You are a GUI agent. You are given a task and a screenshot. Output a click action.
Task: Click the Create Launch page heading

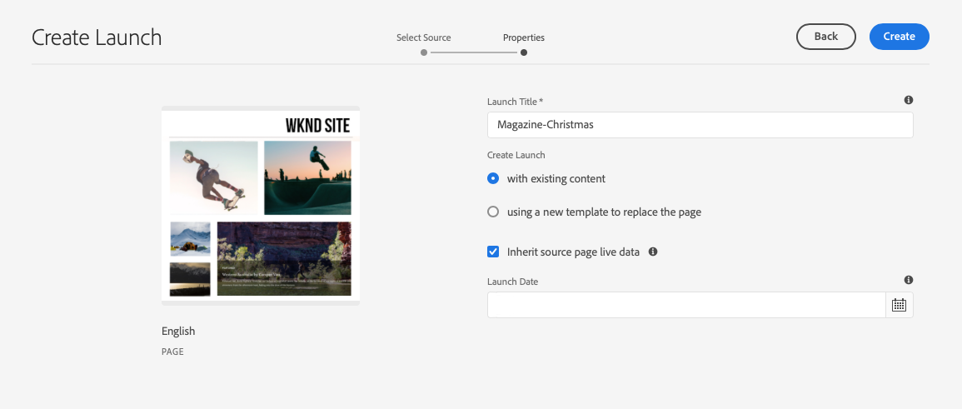pos(97,37)
